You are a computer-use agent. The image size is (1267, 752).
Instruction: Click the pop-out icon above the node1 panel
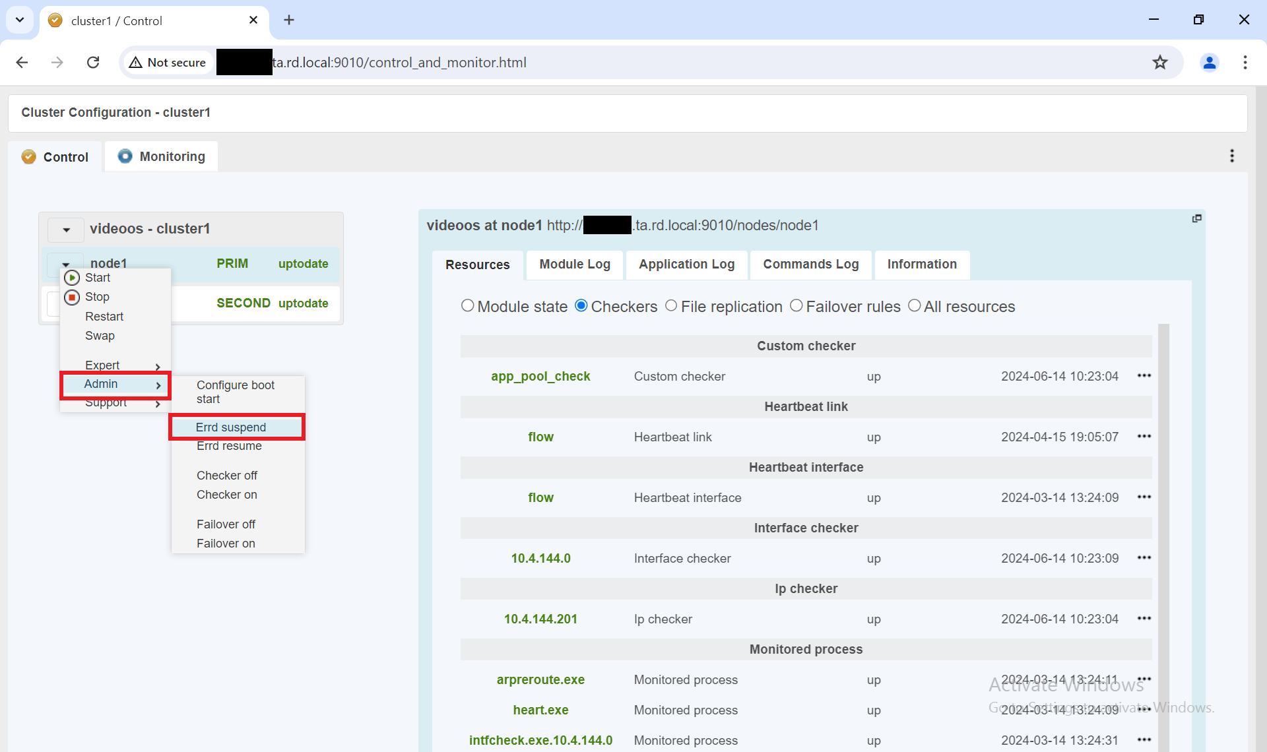coord(1197,218)
